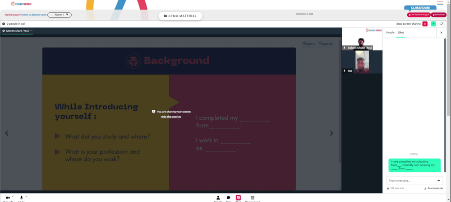Focus the Type a message field
Image resolution: width=451 pixels, height=202 pixels.
coord(411,181)
